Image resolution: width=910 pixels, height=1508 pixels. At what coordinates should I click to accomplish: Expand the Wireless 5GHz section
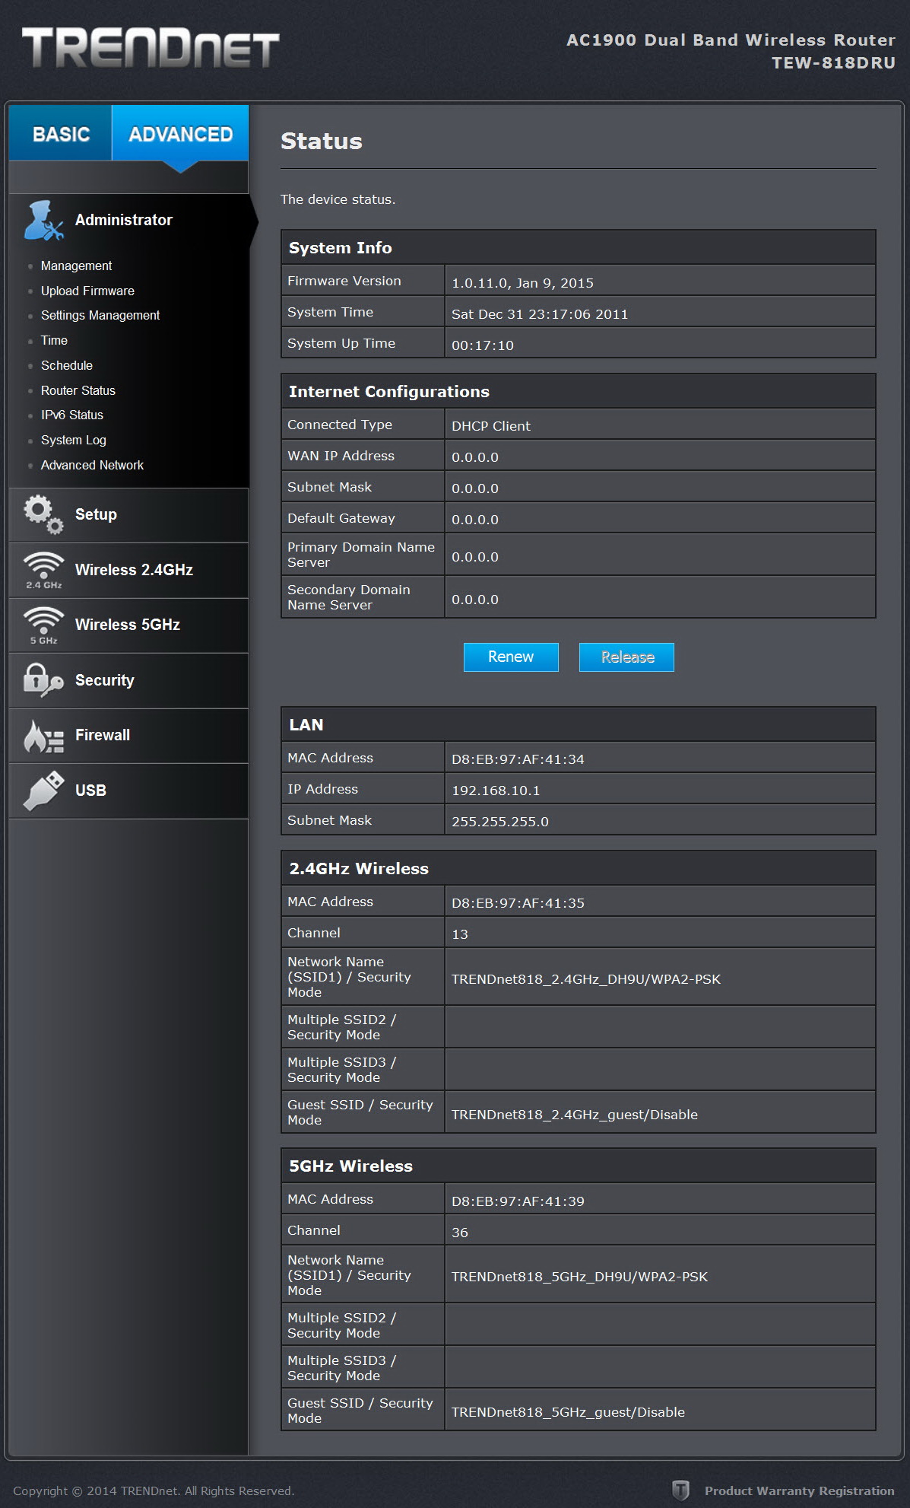coord(128,625)
